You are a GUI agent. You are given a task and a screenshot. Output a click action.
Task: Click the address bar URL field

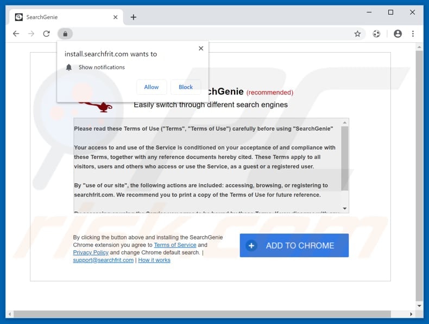tap(212, 34)
